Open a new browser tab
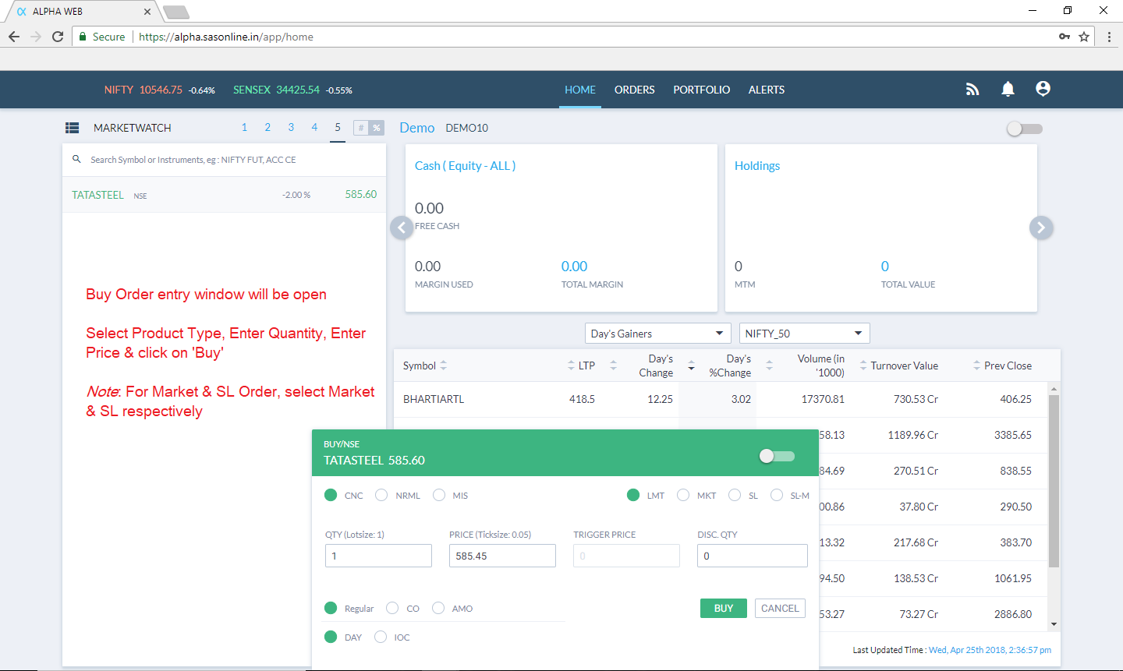Screen dimensions: 1123x671 point(176,12)
